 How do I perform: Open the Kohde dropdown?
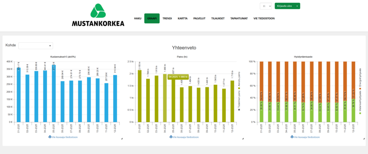(x=36, y=46)
